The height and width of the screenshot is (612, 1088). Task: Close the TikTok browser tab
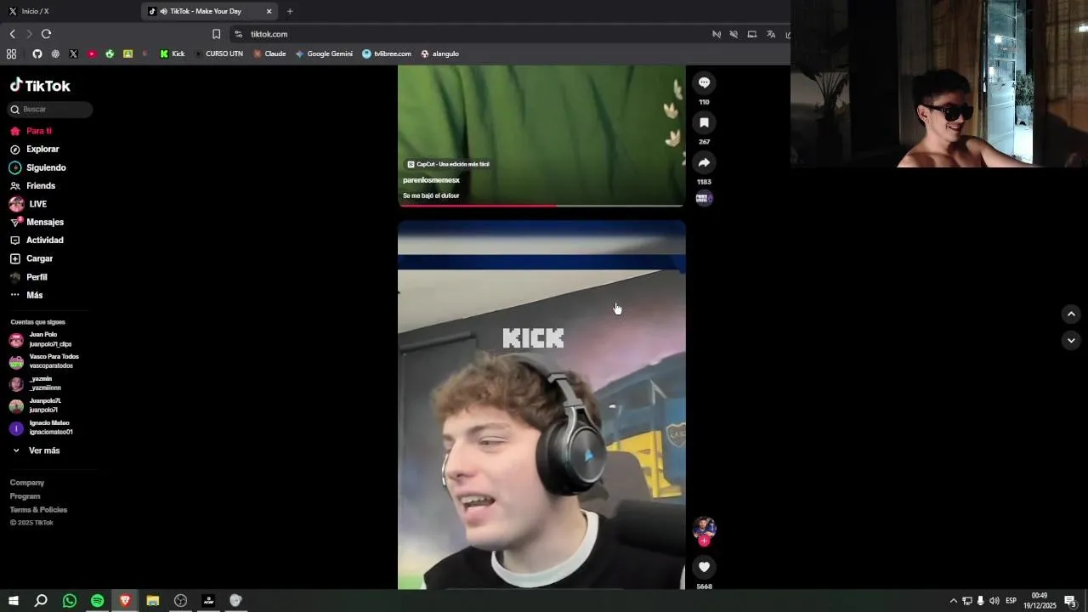coord(269,11)
